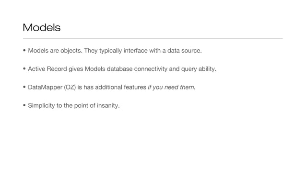Click "(OZ)" in the DataMapper bullet

(x=70, y=87)
